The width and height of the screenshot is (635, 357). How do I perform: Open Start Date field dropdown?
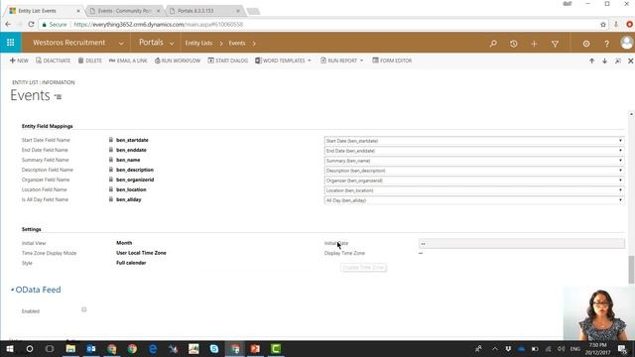[474, 141]
